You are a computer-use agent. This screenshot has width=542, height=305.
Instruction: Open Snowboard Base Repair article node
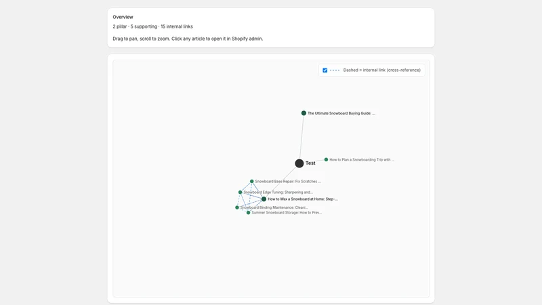[251, 181]
